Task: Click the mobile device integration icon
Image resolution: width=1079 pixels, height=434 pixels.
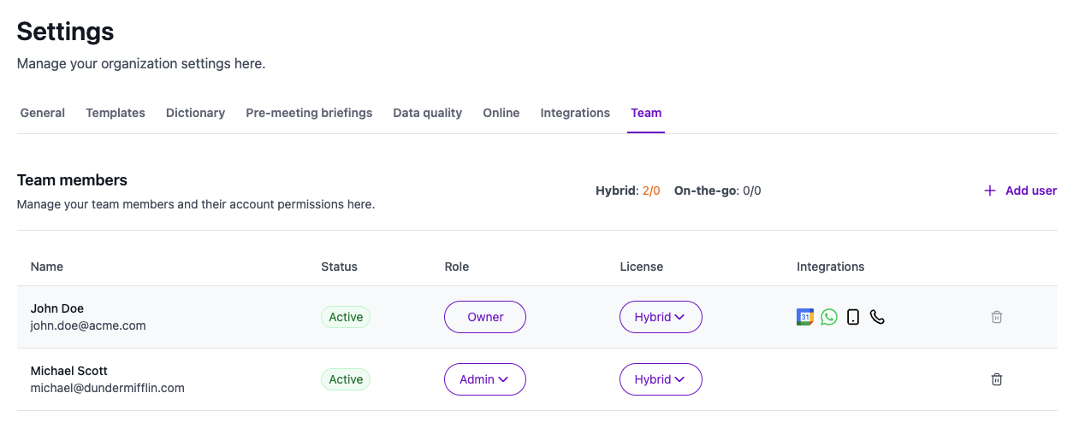Action: 853,317
